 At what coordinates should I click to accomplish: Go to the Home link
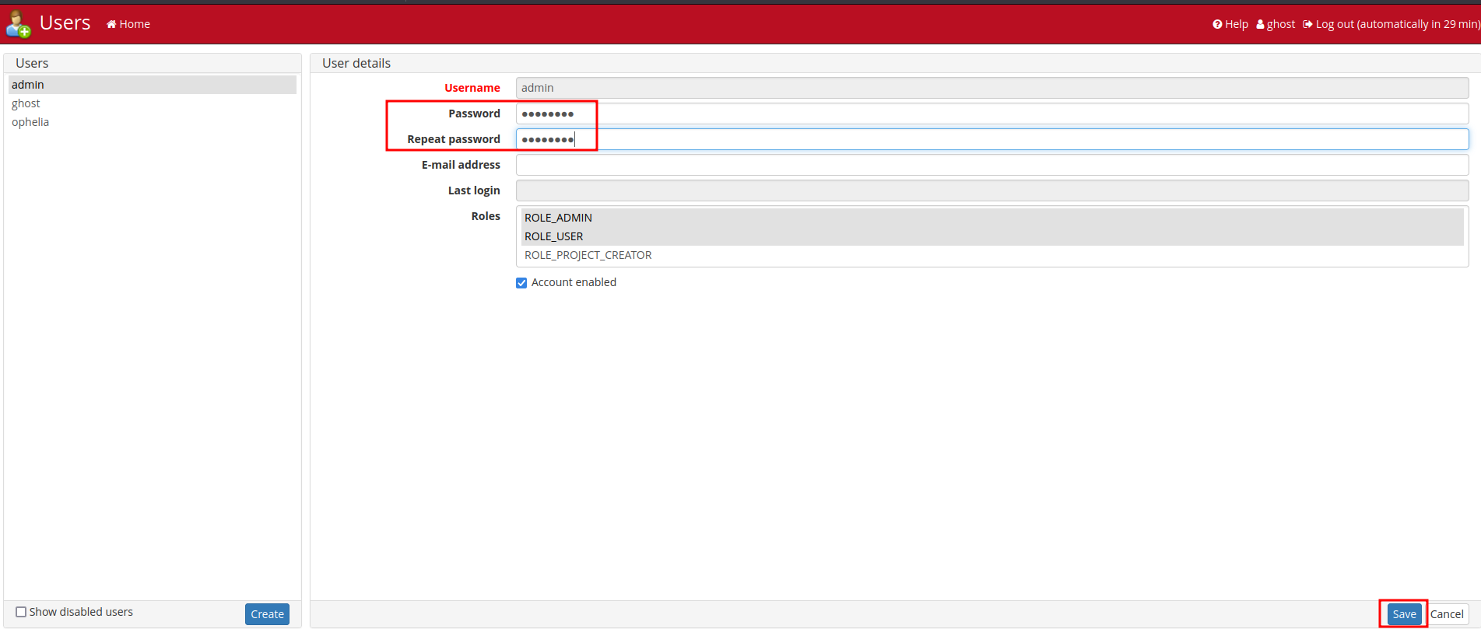coord(128,24)
